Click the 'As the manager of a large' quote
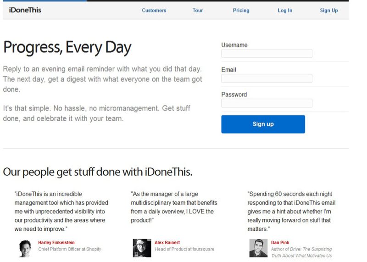 174,207
